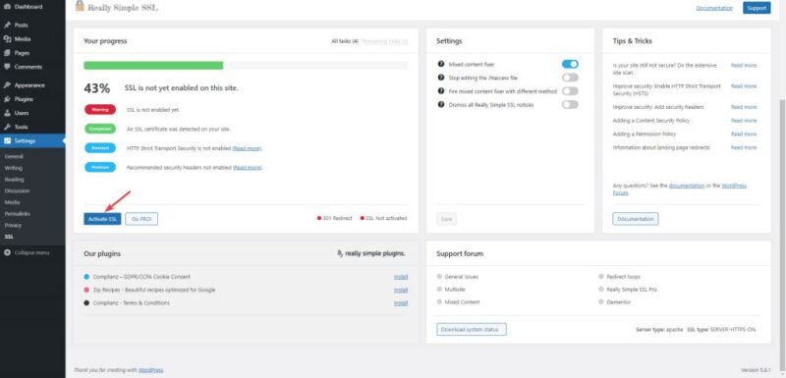The width and height of the screenshot is (786, 378).
Task: Click help icon for Fire mixed content fixer
Action: pos(441,91)
